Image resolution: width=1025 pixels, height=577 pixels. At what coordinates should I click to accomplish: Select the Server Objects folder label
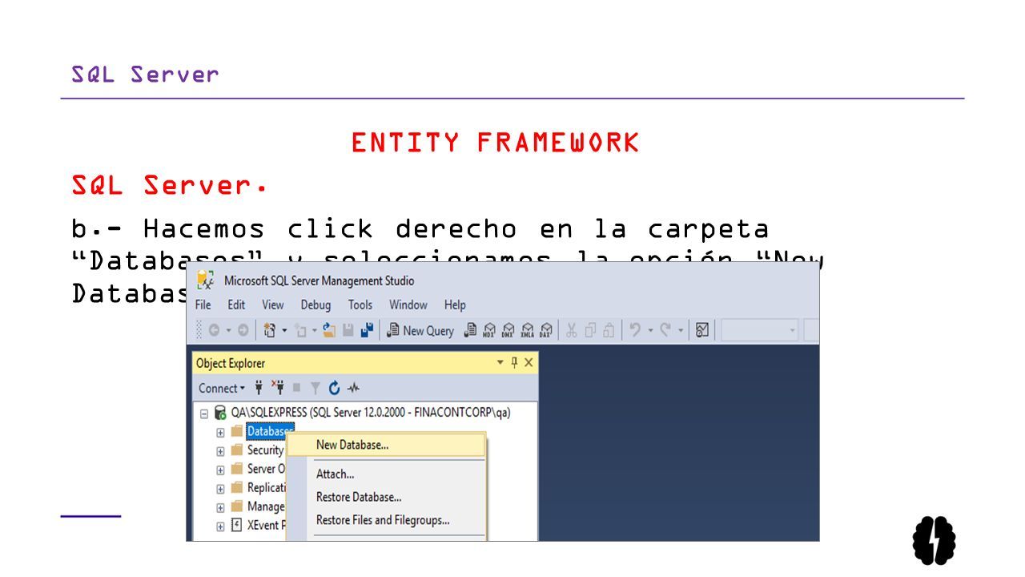click(266, 469)
